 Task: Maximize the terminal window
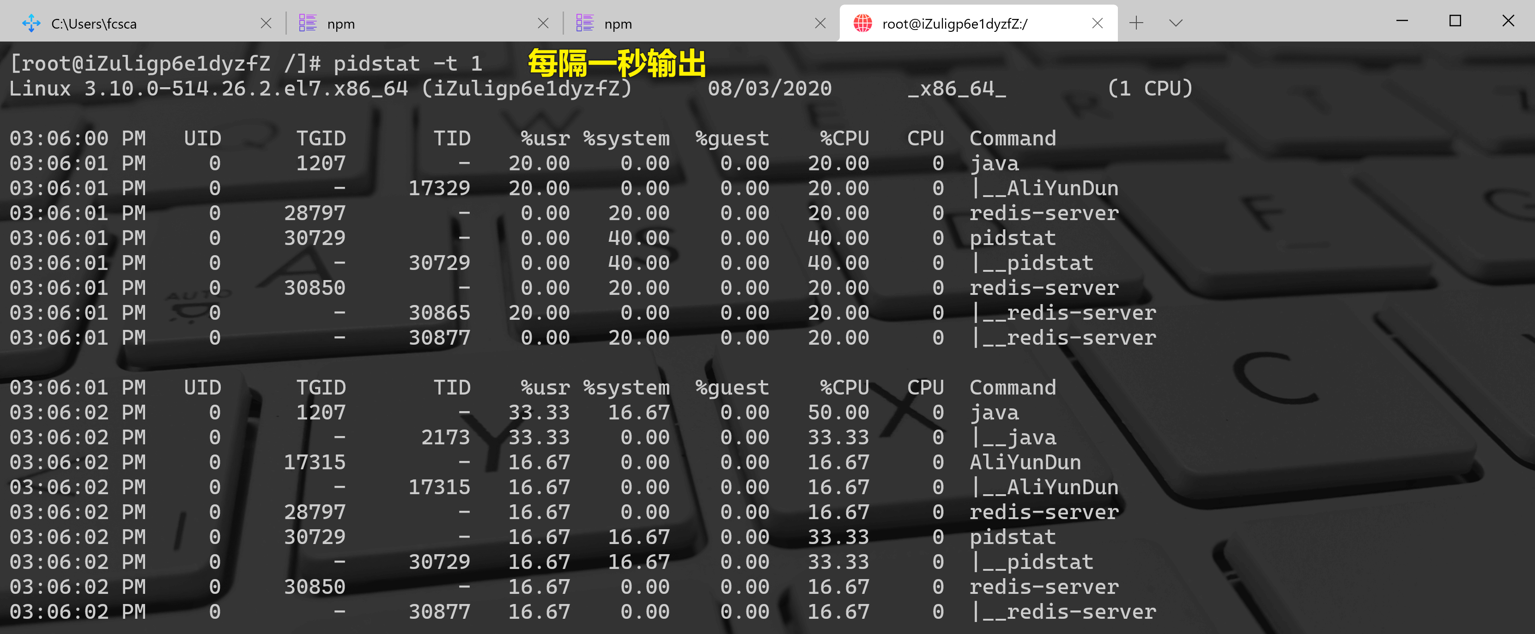click(x=1455, y=21)
